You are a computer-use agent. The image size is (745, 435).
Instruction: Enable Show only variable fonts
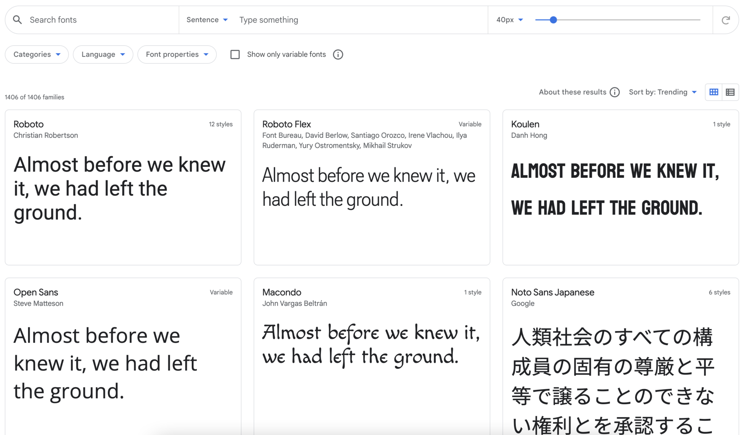tap(235, 54)
